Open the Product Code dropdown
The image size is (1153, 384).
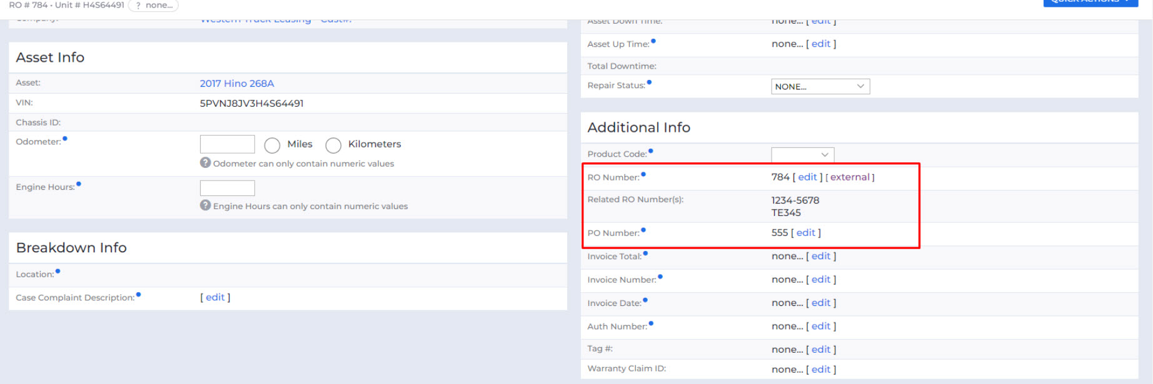pos(803,154)
